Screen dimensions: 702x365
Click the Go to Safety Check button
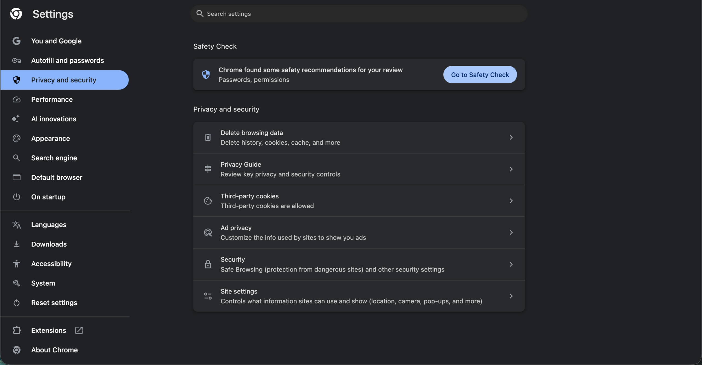pos(480,75)
